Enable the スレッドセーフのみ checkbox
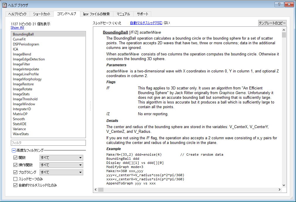This screenshot has height=202, width=296. coord(16,179)
